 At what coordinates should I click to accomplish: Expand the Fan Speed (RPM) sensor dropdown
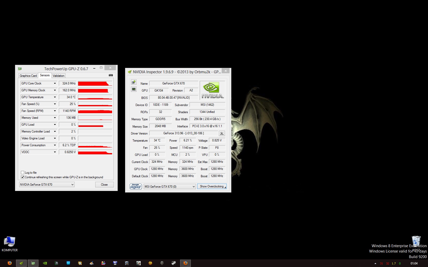(x=55, y=111)
